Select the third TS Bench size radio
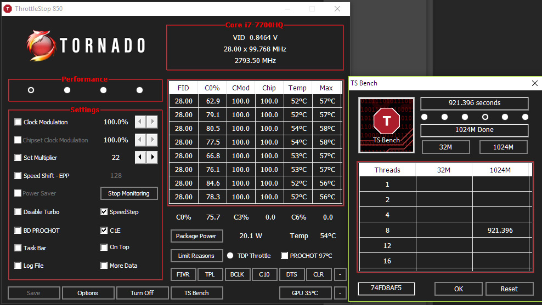 click(x=465, y=117)
